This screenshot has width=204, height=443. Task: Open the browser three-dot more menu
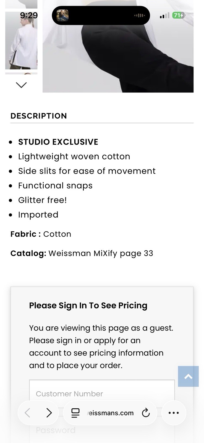click(174, 413)
